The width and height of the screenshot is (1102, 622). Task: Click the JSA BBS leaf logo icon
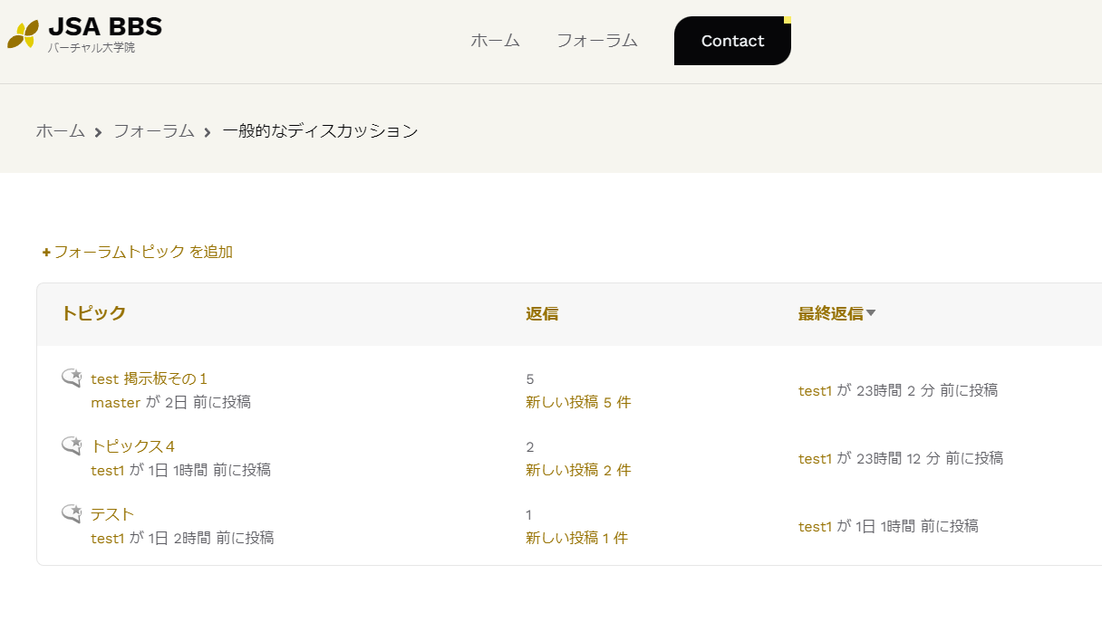pyautogui.click(x=21, y=36)
